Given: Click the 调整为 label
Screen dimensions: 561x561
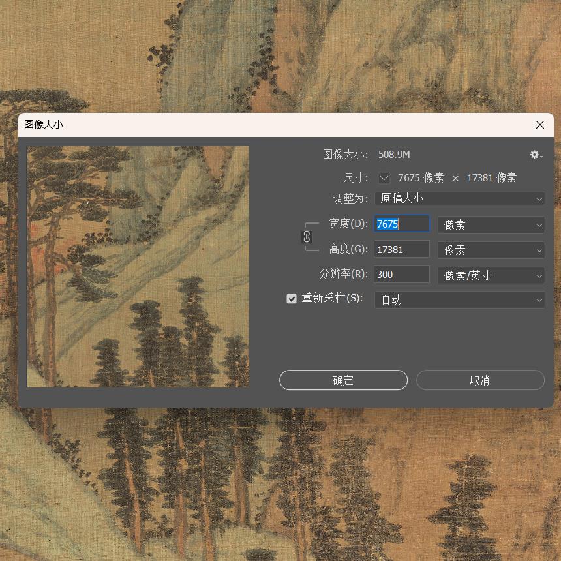Looking at the screenshot, I should point(350,198).
